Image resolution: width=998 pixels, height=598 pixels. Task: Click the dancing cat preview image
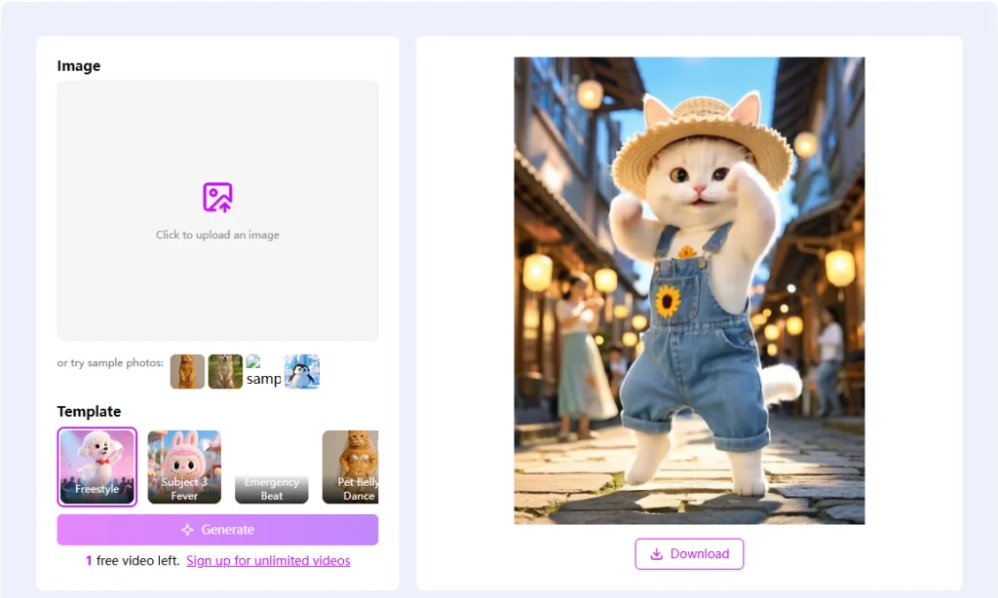[689, 291]
